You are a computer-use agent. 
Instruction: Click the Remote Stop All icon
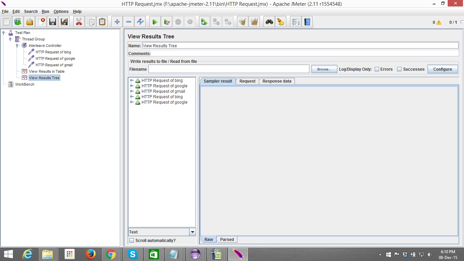216,22
